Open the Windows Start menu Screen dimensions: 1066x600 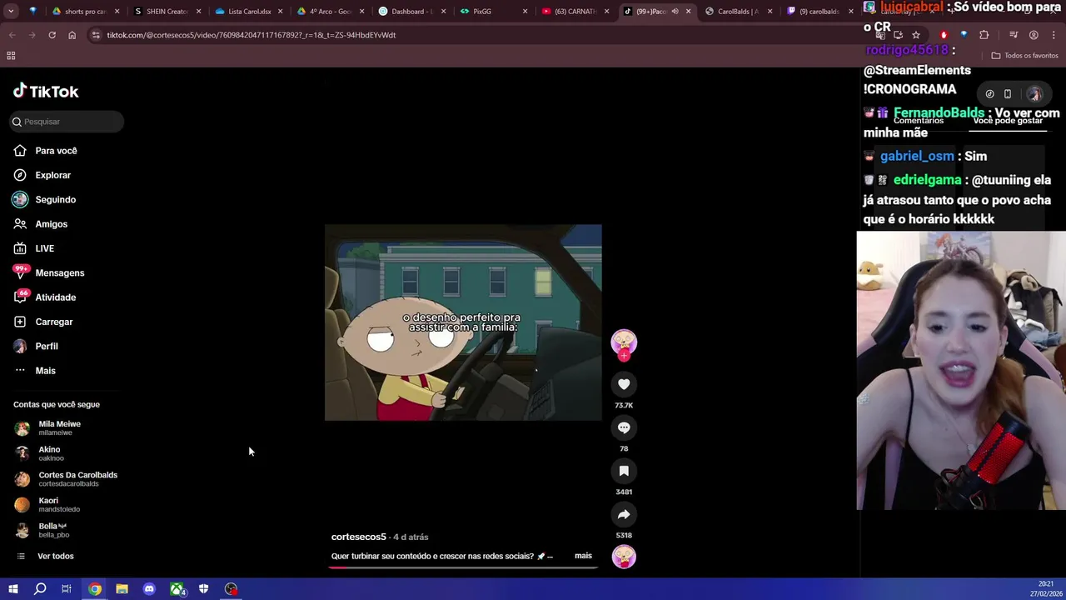12,589
